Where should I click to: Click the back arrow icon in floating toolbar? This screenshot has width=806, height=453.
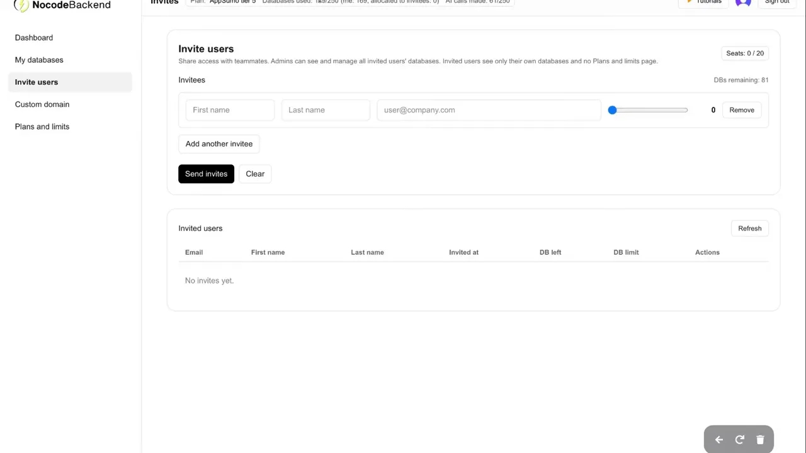click(719, 440)
